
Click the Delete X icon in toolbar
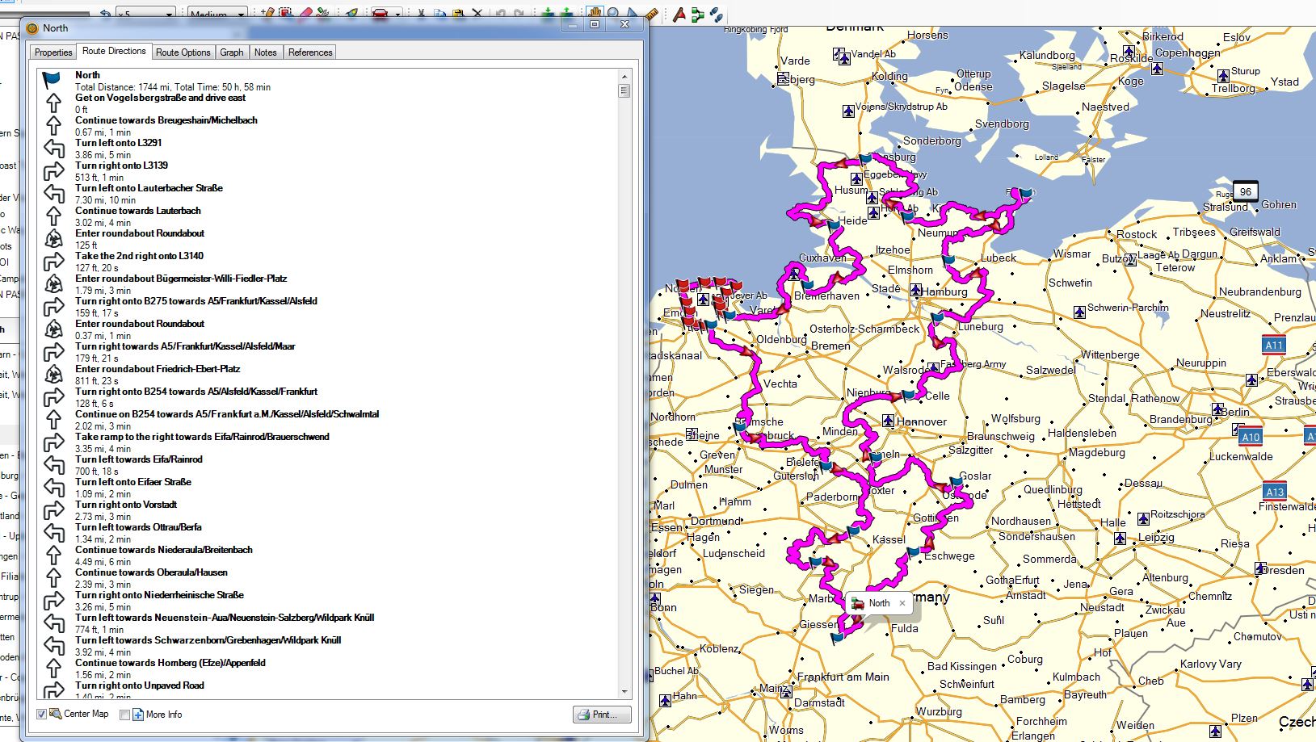click(x=477, y=14)
